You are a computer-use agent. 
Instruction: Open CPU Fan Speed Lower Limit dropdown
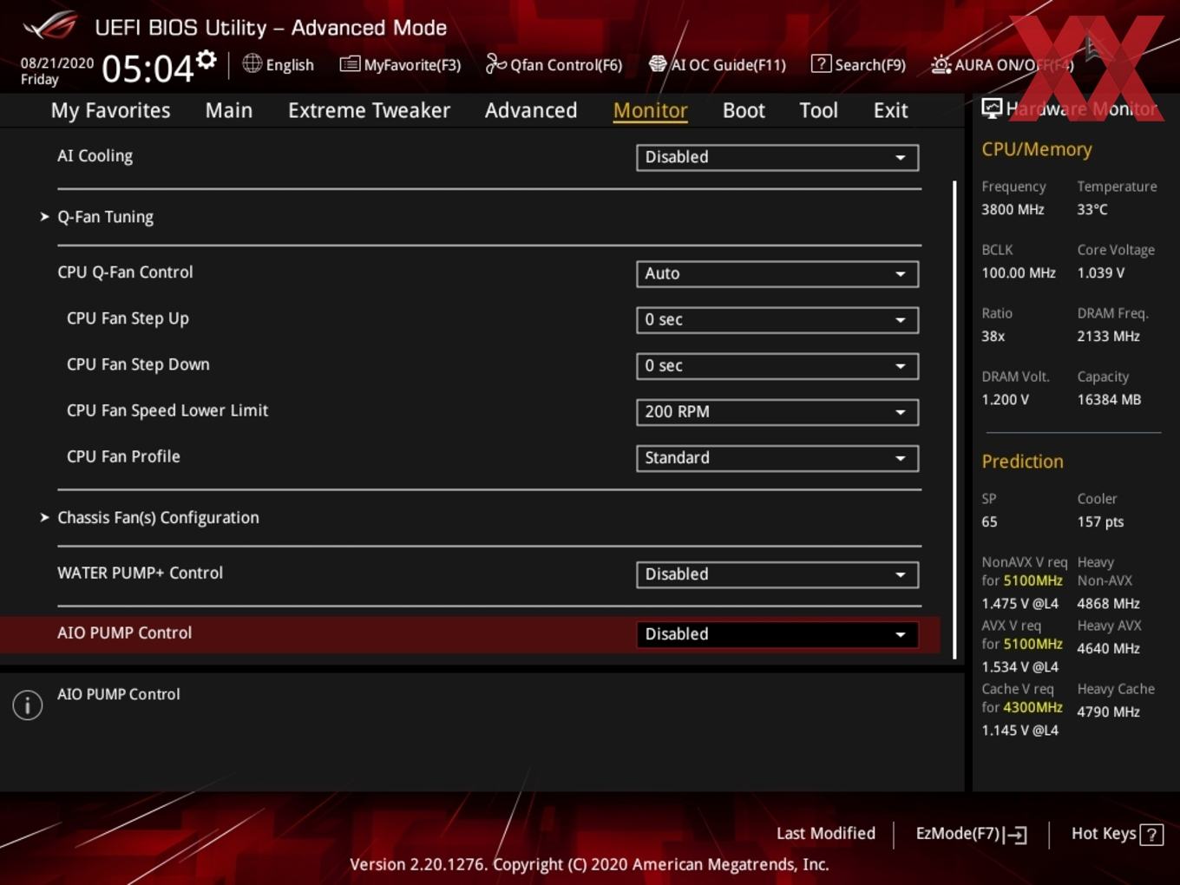[x=777, y=411]
